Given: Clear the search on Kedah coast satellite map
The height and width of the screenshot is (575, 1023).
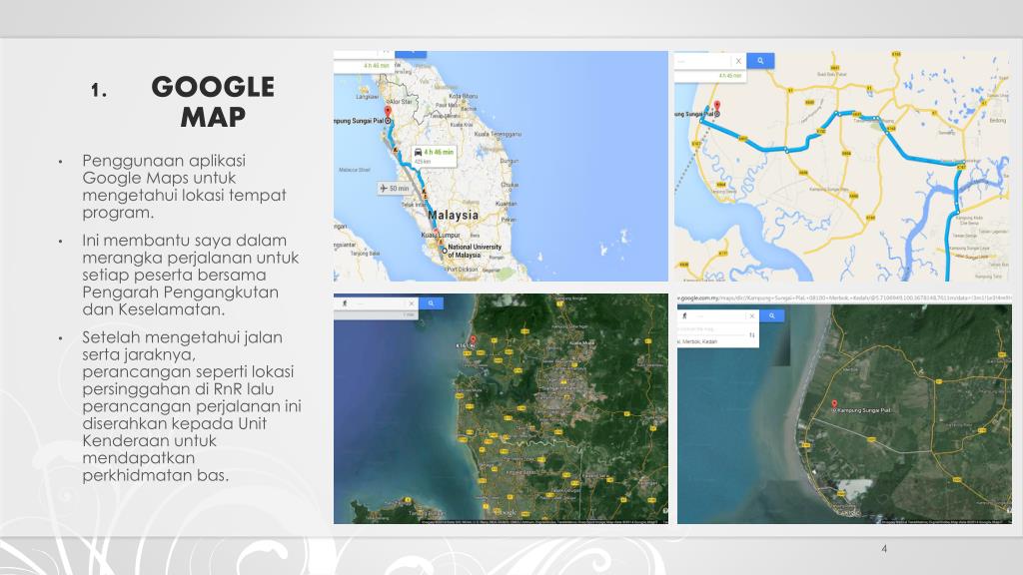Looking at the screenshot, I should pyautogui.click(x=411, y=303).
